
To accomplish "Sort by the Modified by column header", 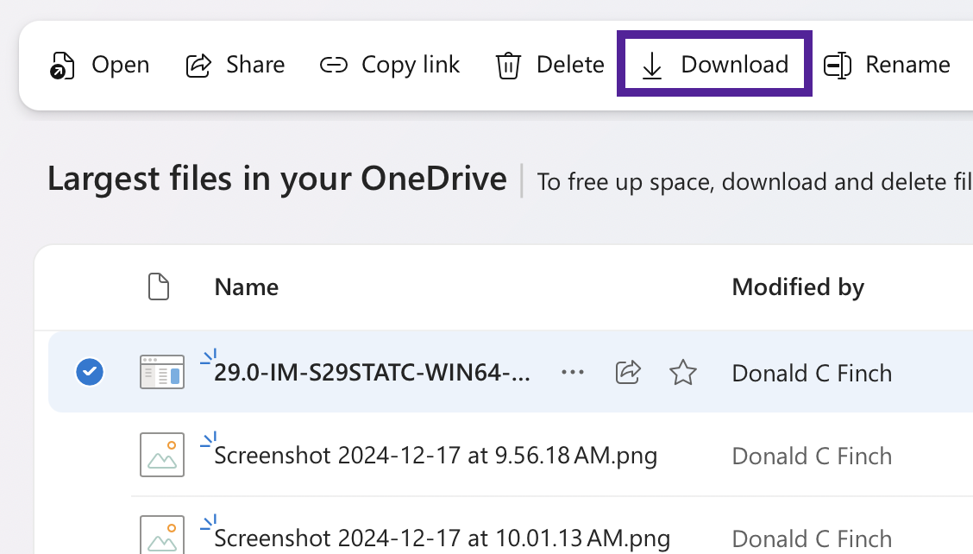I will click(798, 287).
